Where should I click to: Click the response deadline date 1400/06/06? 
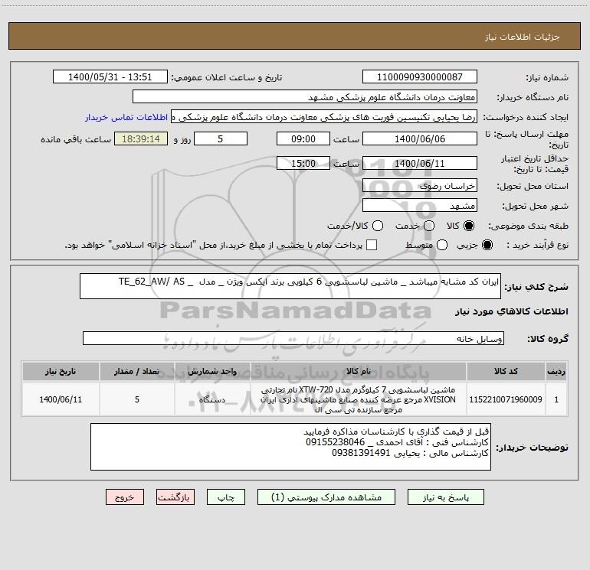[x=420, y=138]
